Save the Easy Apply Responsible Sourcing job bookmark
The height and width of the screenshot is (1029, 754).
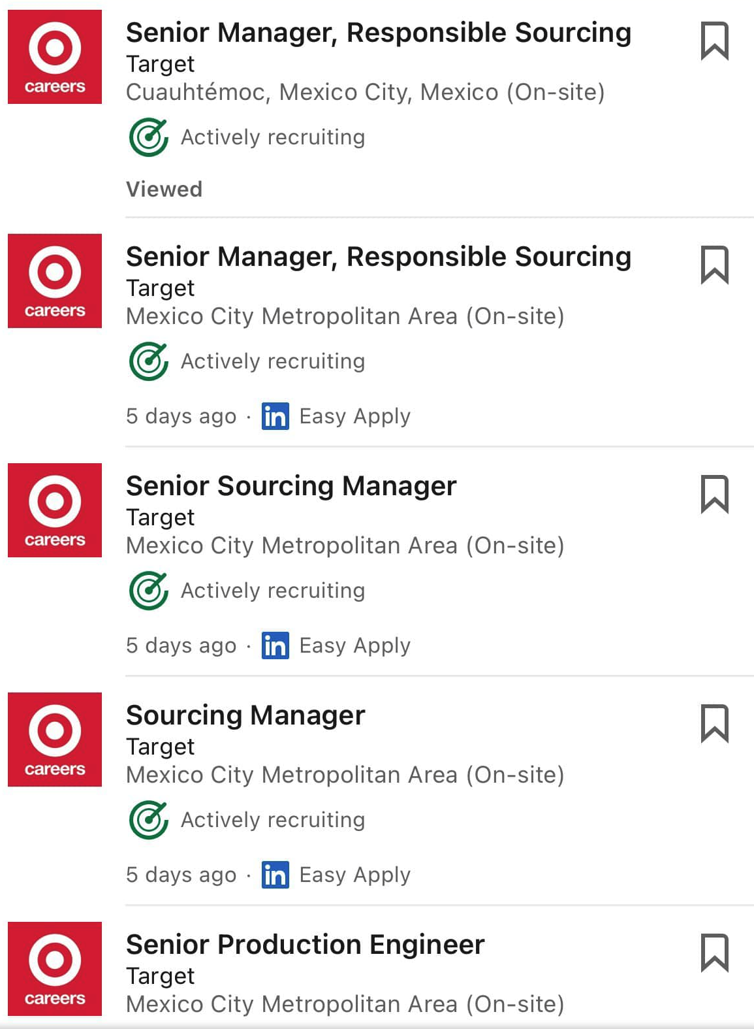pyautogui.click(x=714, y=265)
